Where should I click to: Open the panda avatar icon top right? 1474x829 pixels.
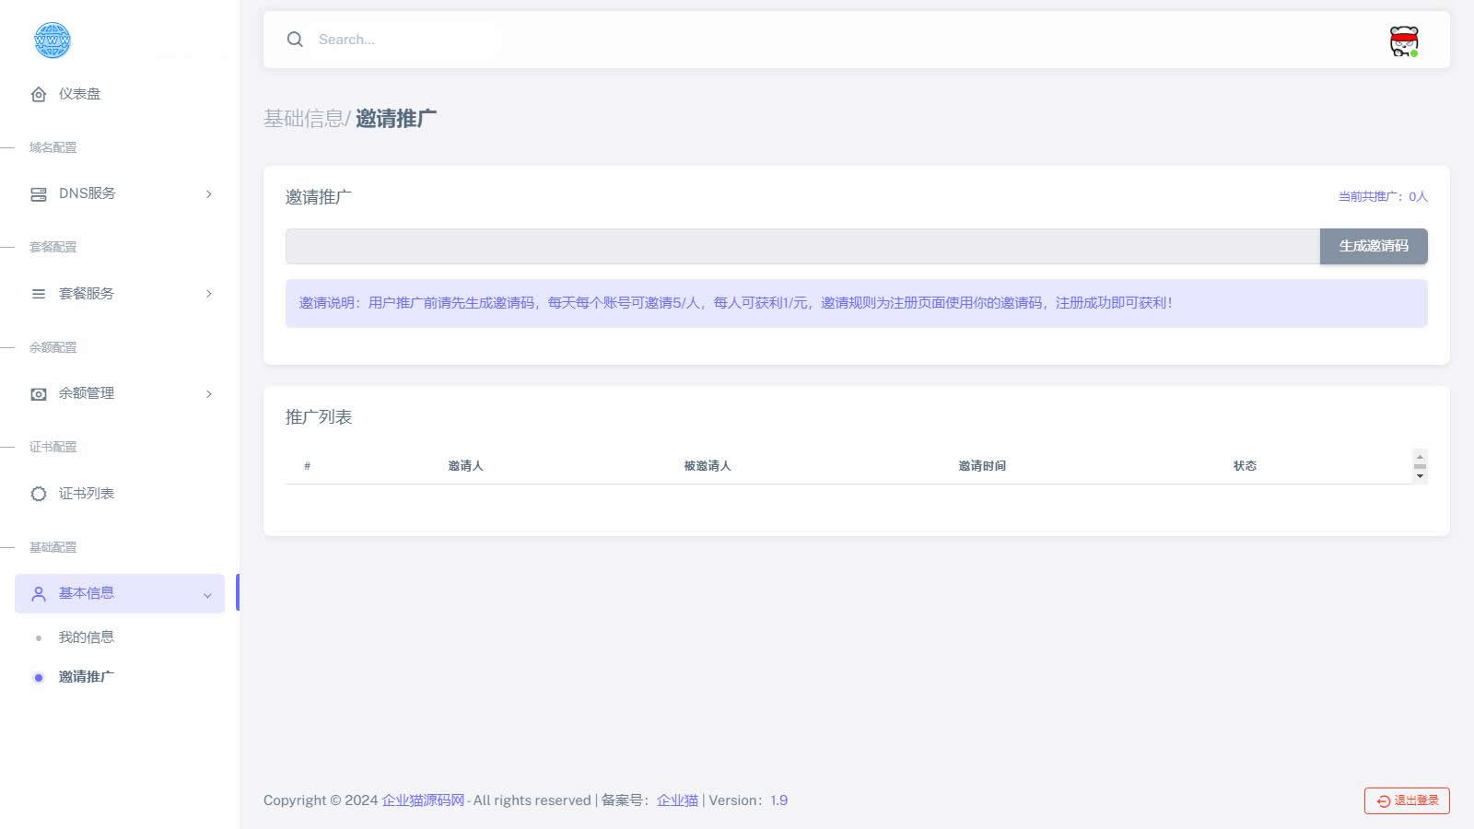click(x=1403, y=39)
